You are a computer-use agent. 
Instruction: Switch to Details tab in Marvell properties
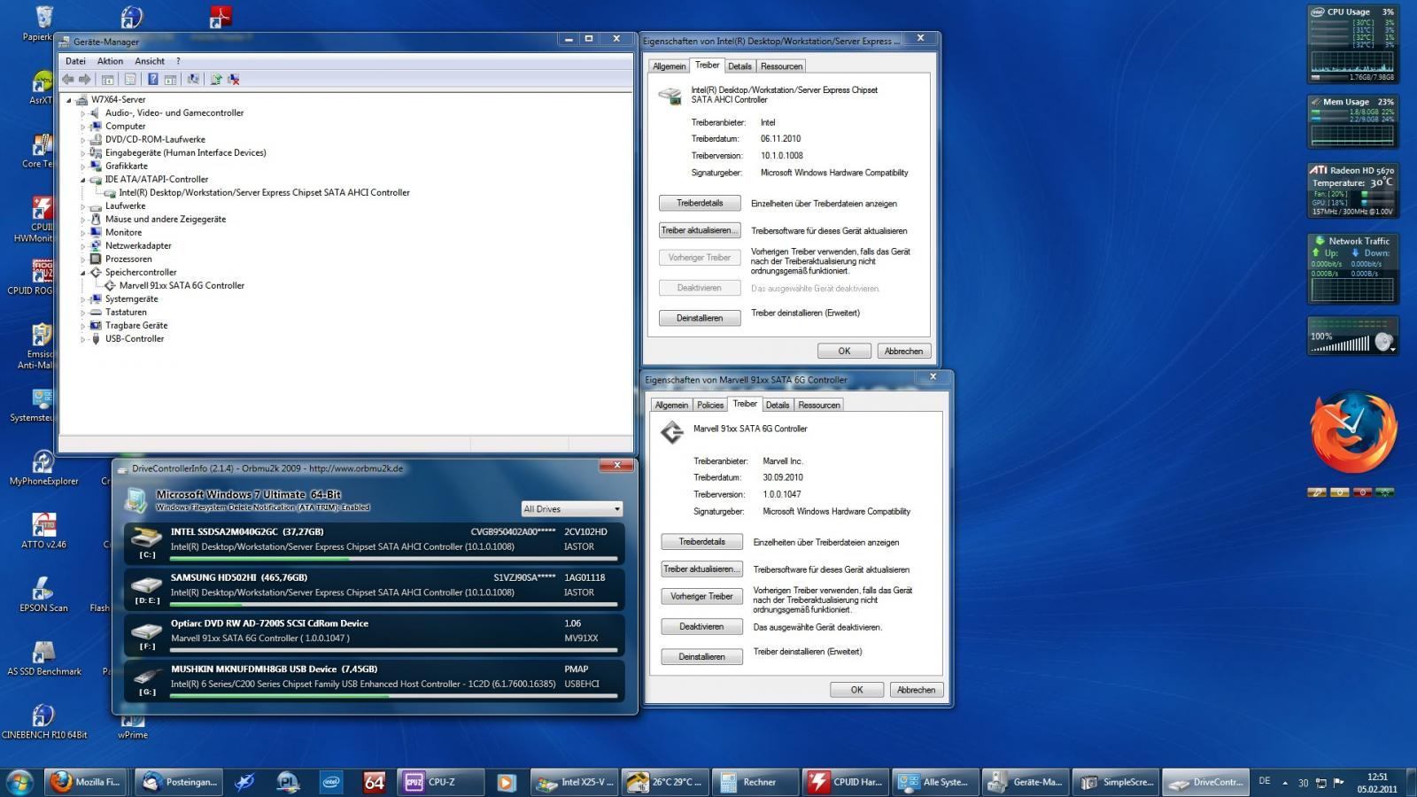[x=778, y=405]
